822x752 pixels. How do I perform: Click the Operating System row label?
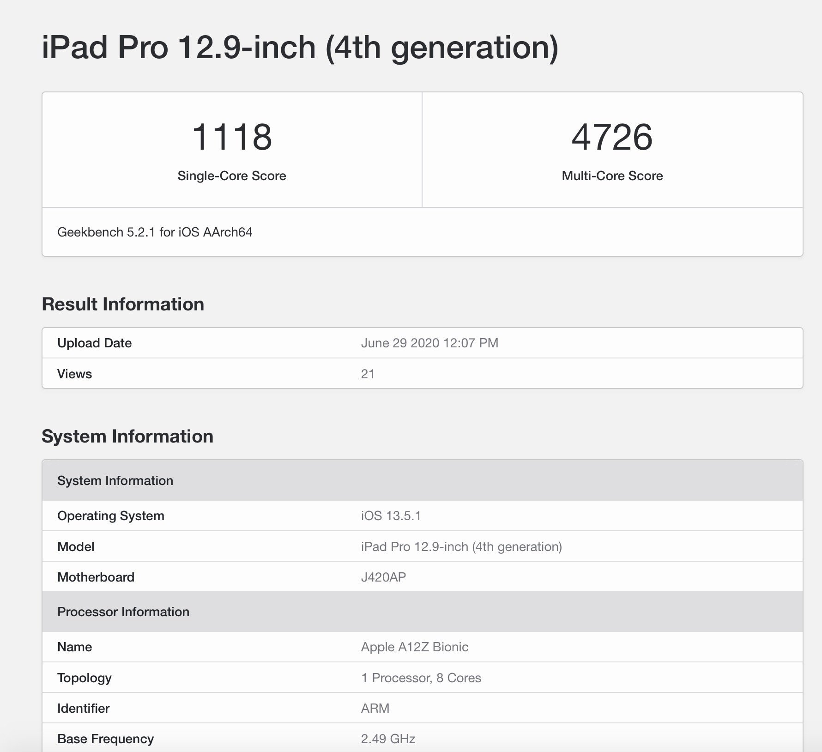(111, 516)
